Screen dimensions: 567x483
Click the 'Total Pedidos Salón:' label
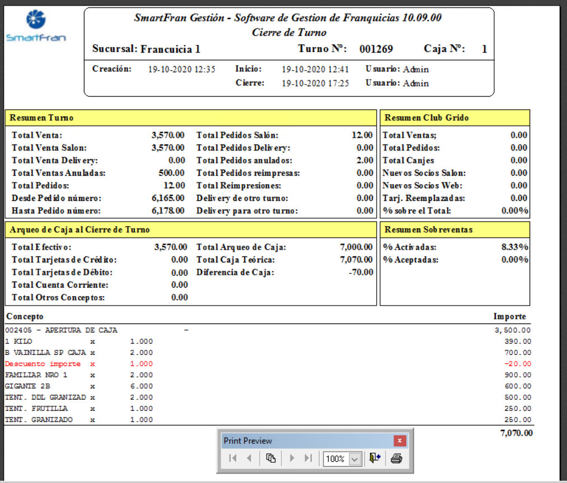pos(237,135)
